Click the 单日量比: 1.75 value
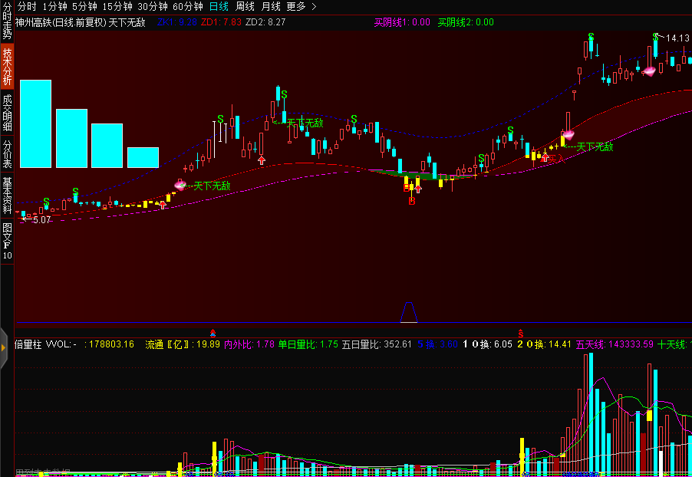 308,344
